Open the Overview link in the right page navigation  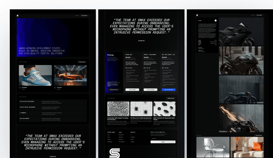[x=253, y=15]
